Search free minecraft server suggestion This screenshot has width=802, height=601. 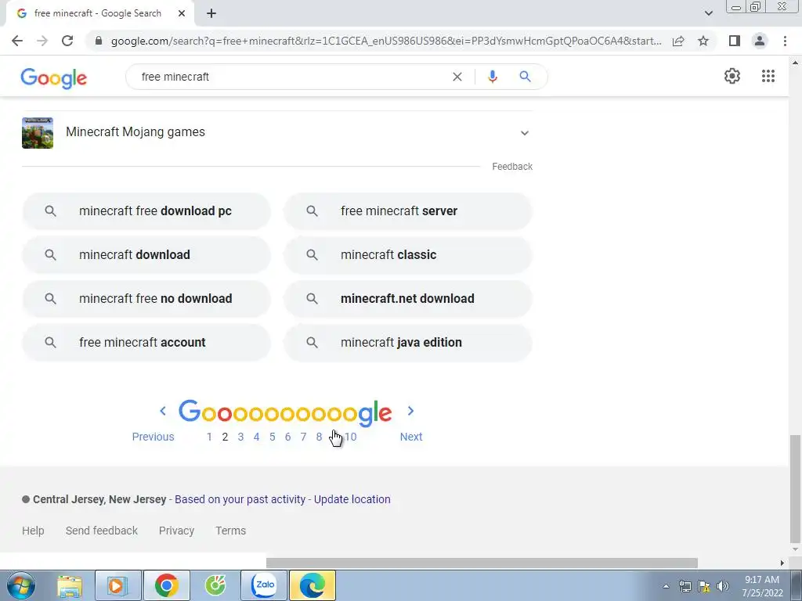(407, 211)
